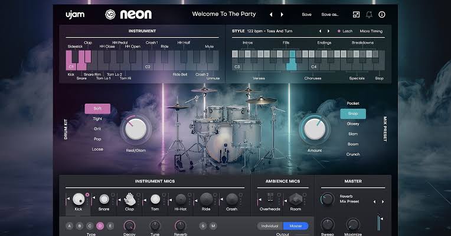Click the Snare level slider triangle
This screenshot has width=451, height=236.
[94, 198]
